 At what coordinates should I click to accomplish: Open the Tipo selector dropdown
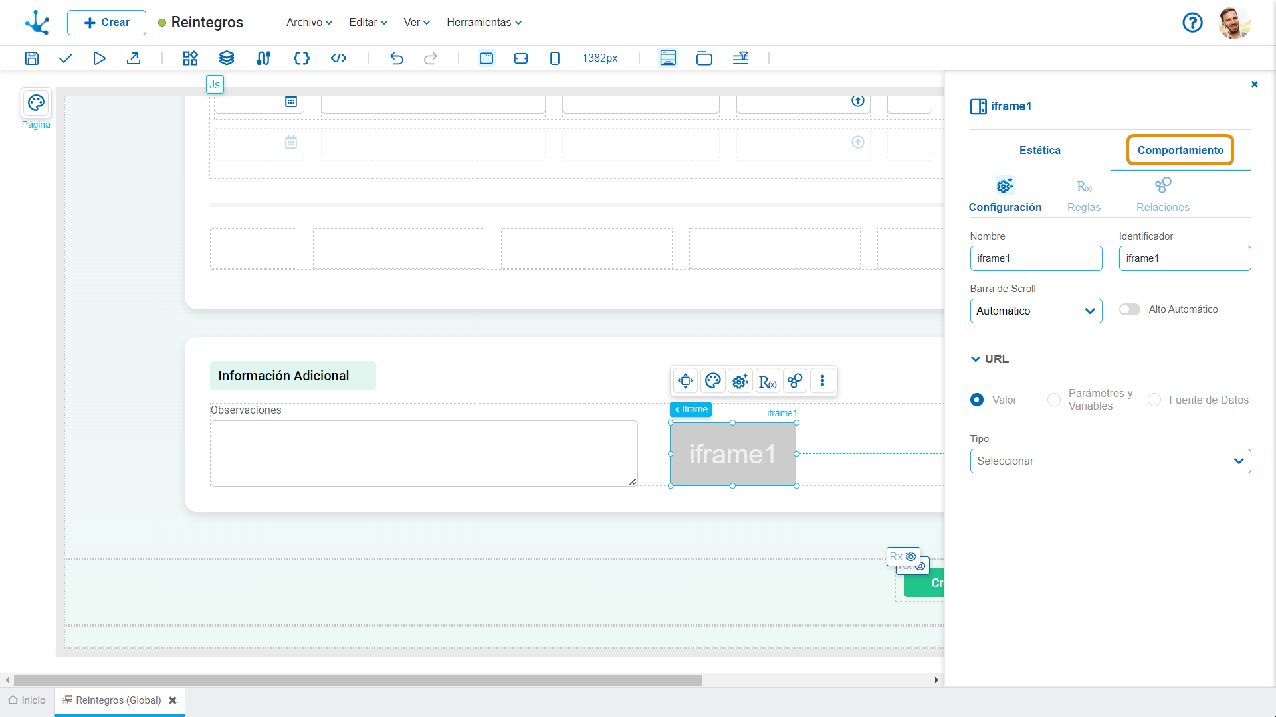click(x=1111, y=461)
